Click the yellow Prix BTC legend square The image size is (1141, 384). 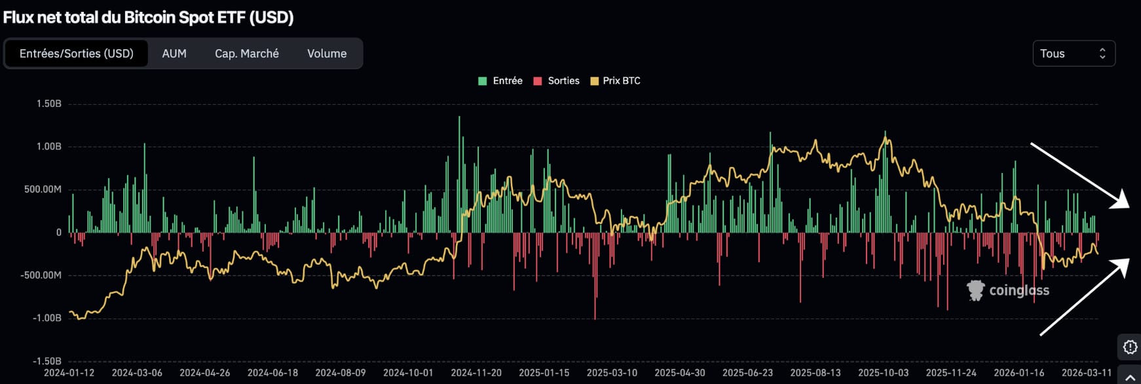tap(594, 81)
